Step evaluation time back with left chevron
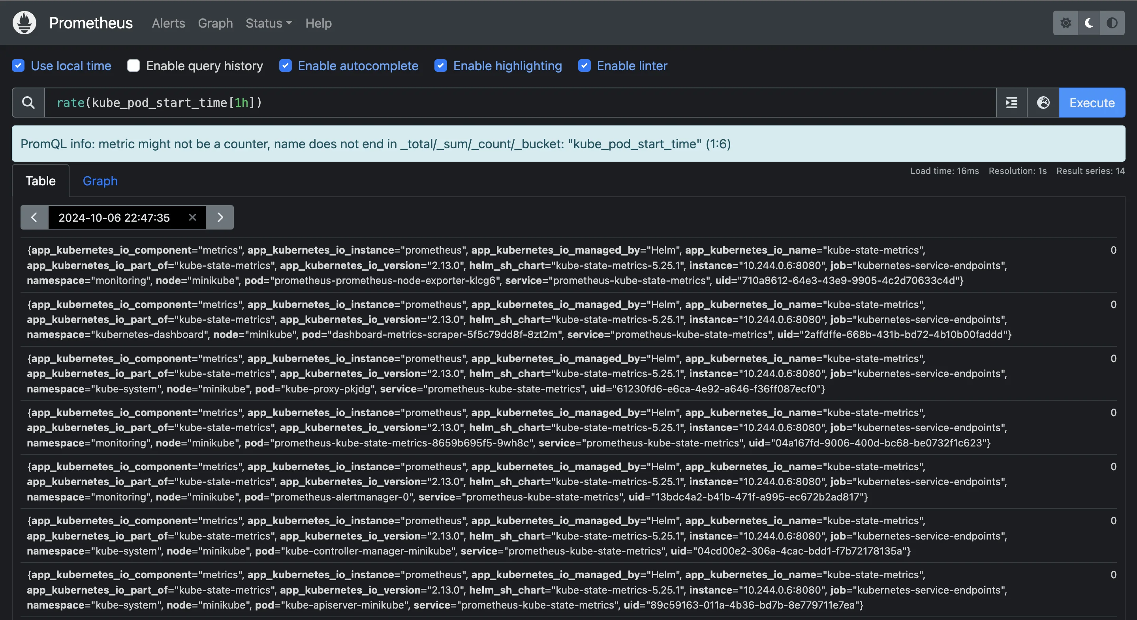 [x=34, y=217]
